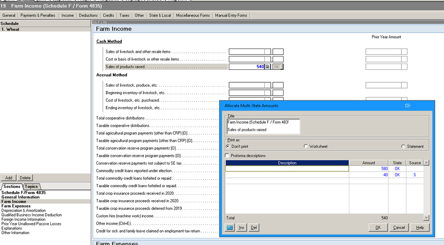Open the Miscellaneous Forms tab
The image size is (444, 245).
click(x=193, y=15)
